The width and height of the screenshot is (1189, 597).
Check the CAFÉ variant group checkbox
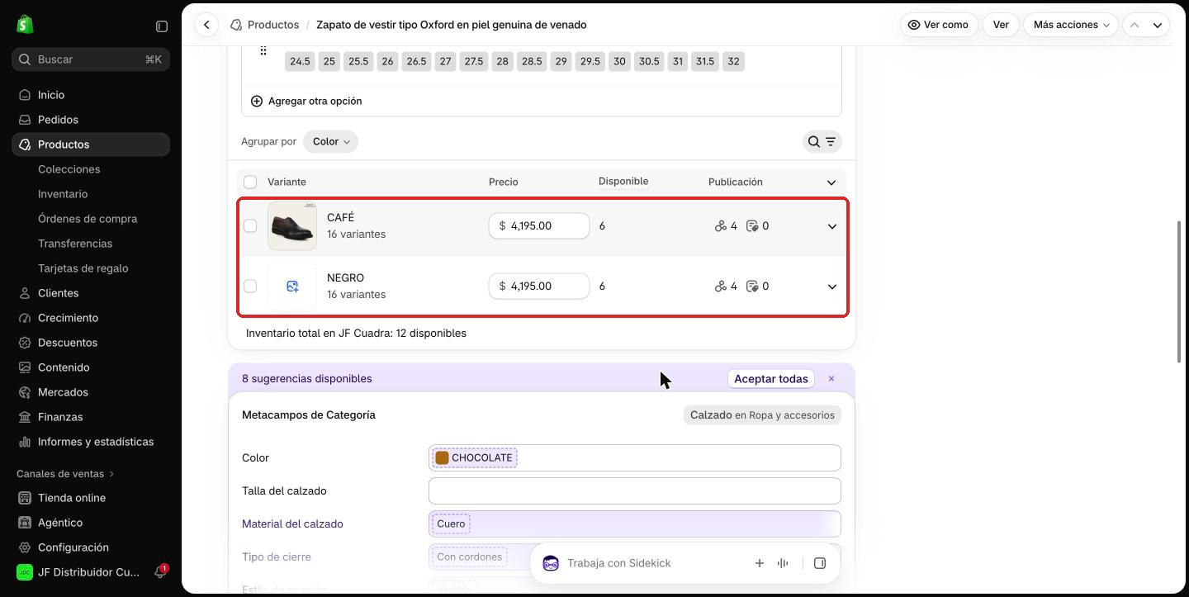[250, 226]
